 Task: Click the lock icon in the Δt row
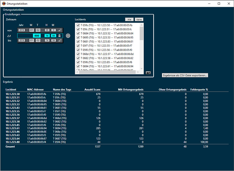tap(60, 35)
